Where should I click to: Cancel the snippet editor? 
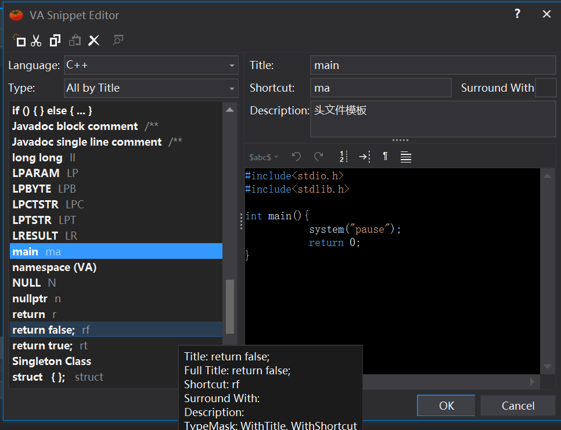click(517, 406)
